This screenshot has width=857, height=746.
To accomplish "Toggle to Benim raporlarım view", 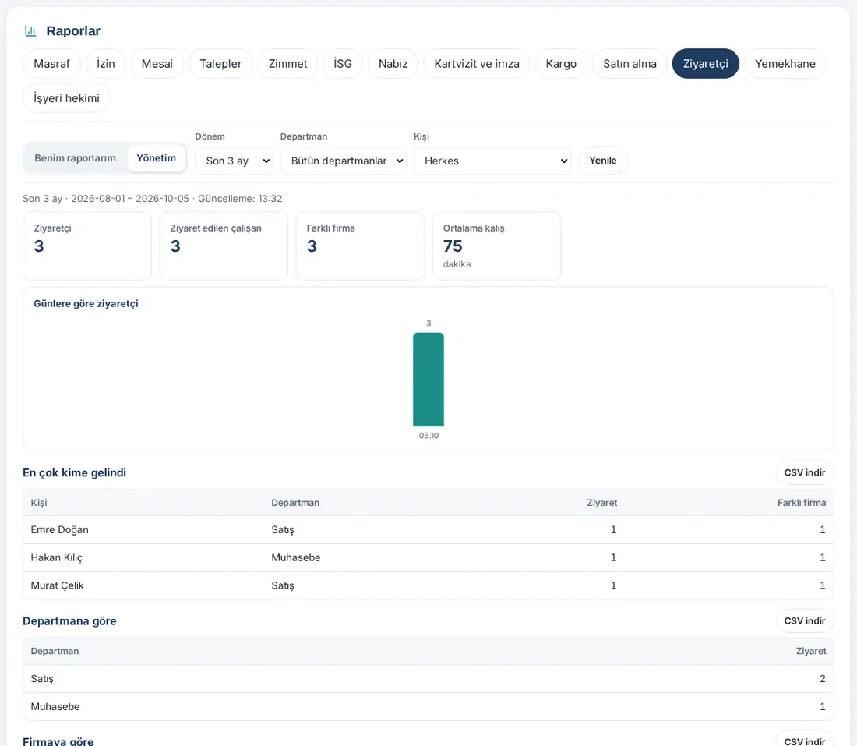I will 76,158.
